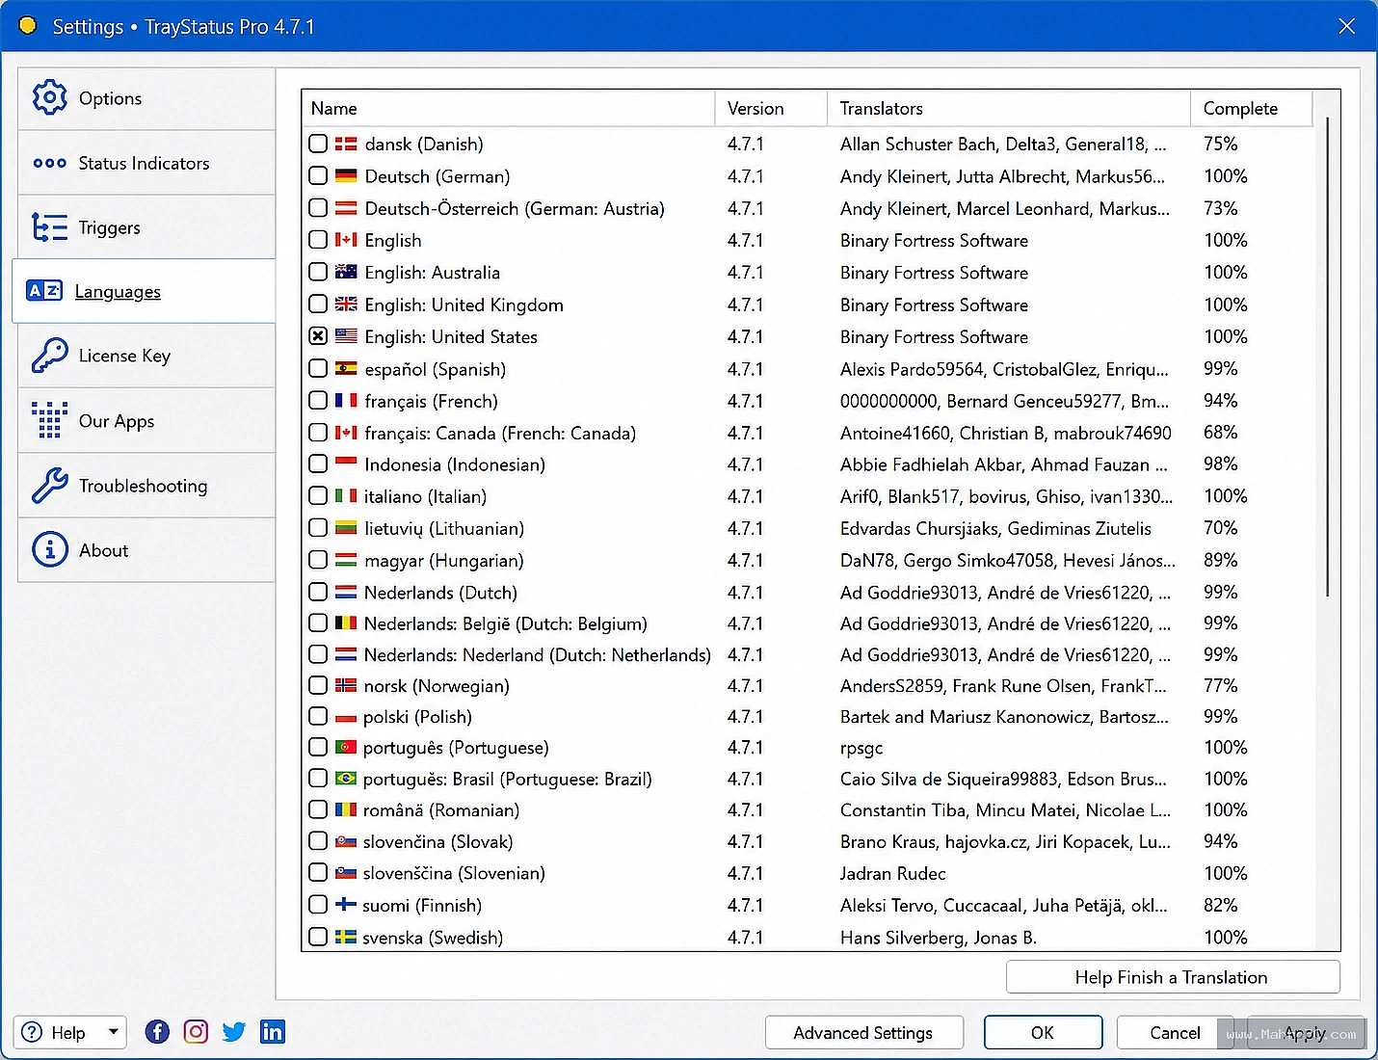
Task: Tick the español (Spanish) checkbox
Action: coord(318,368)
